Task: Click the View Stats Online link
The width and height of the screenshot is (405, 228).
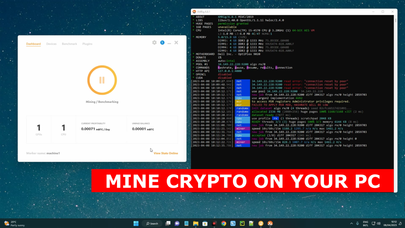Action: click(166, 153)
